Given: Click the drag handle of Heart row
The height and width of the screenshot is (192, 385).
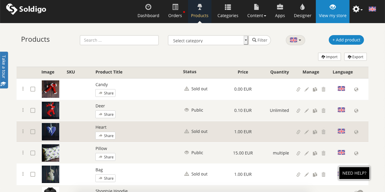Looking at the screenshot, I should coord(23,131).
